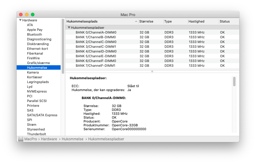Select Fiberkanal in the sidebar
The height and width of the screenshot is (164, 256).
35,53
